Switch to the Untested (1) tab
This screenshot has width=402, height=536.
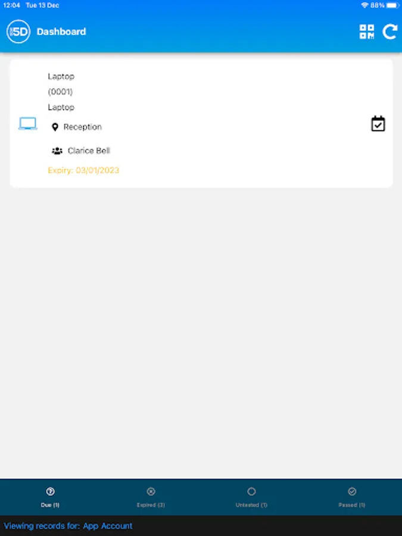251,497
